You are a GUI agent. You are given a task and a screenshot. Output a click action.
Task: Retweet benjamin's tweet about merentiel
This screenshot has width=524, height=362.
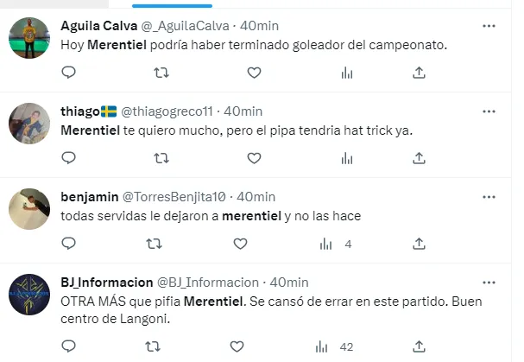tap(154, 244)
